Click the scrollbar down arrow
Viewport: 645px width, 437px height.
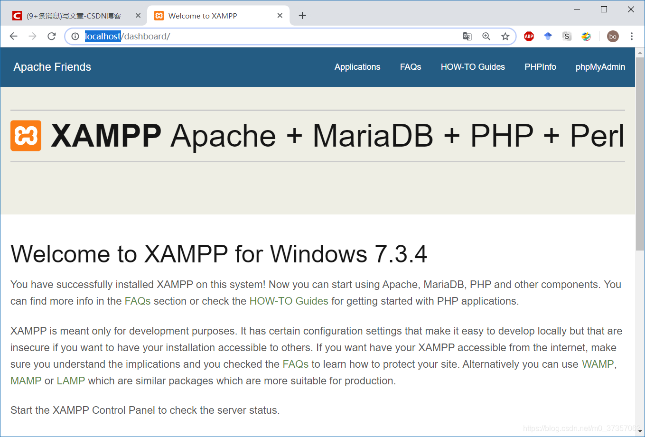[x=640, y=432]
